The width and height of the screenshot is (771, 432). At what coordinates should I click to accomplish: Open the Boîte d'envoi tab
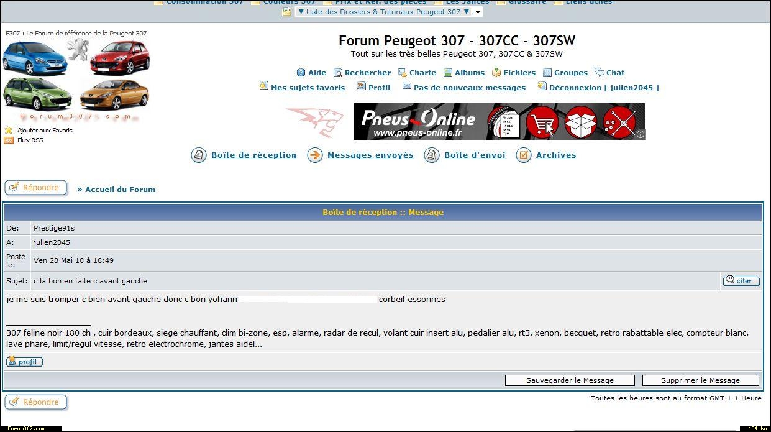click(475, 155)
